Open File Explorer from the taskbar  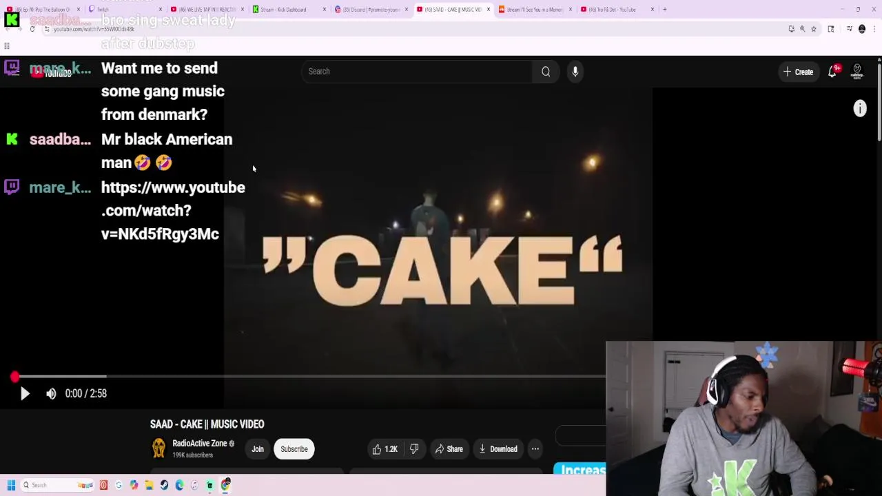pyautogui.click(x=149, y=485)
